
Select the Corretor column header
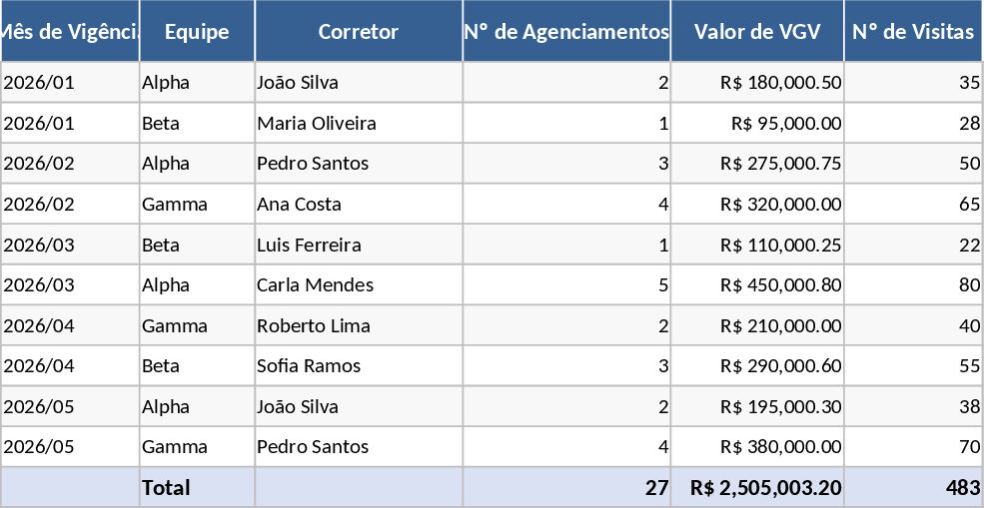tap(359, 32)
